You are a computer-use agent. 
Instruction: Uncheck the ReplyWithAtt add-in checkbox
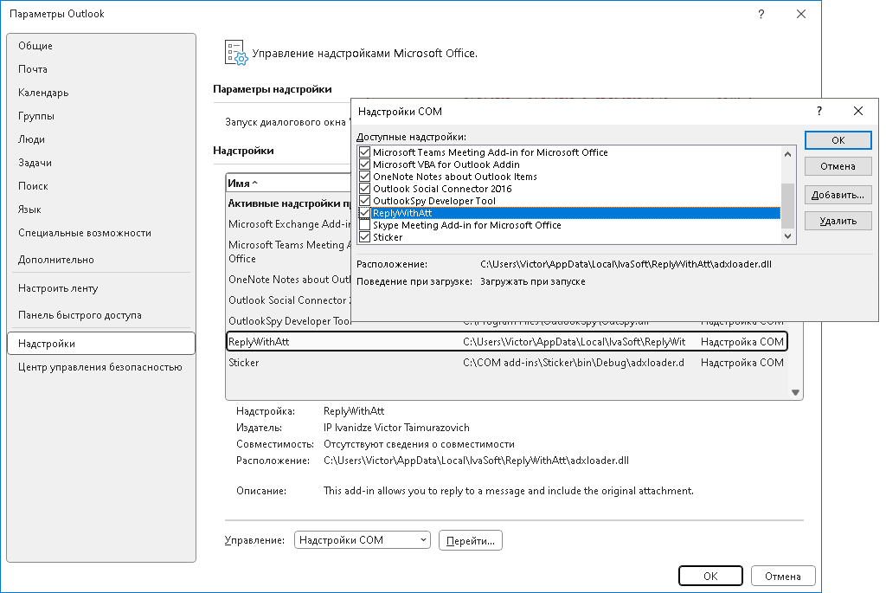(364, 213)
